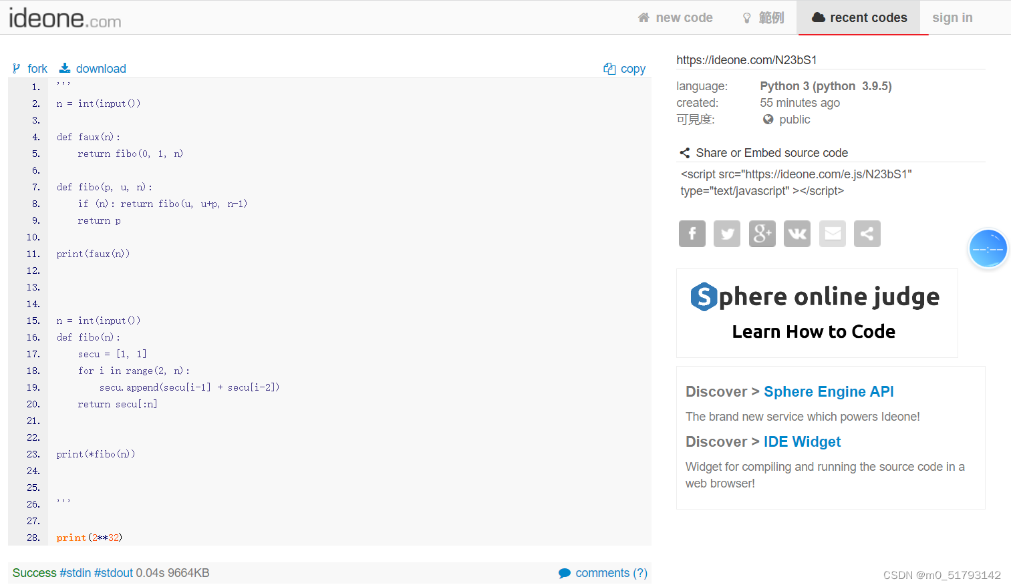Click code line 'def fibo(p, u, n):'

(x=104, y=187)
